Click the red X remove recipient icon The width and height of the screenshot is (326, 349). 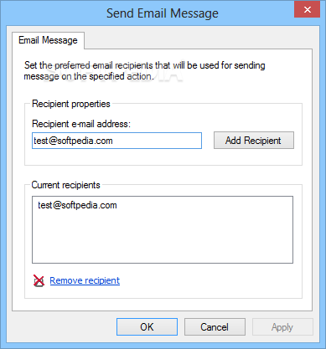(x=39, y=280)
